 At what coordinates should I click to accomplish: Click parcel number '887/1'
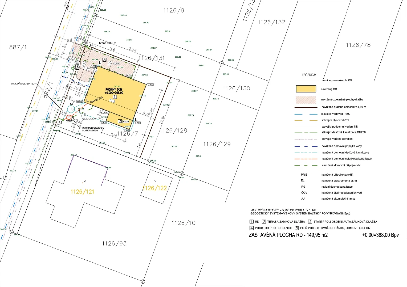point(18,47)
